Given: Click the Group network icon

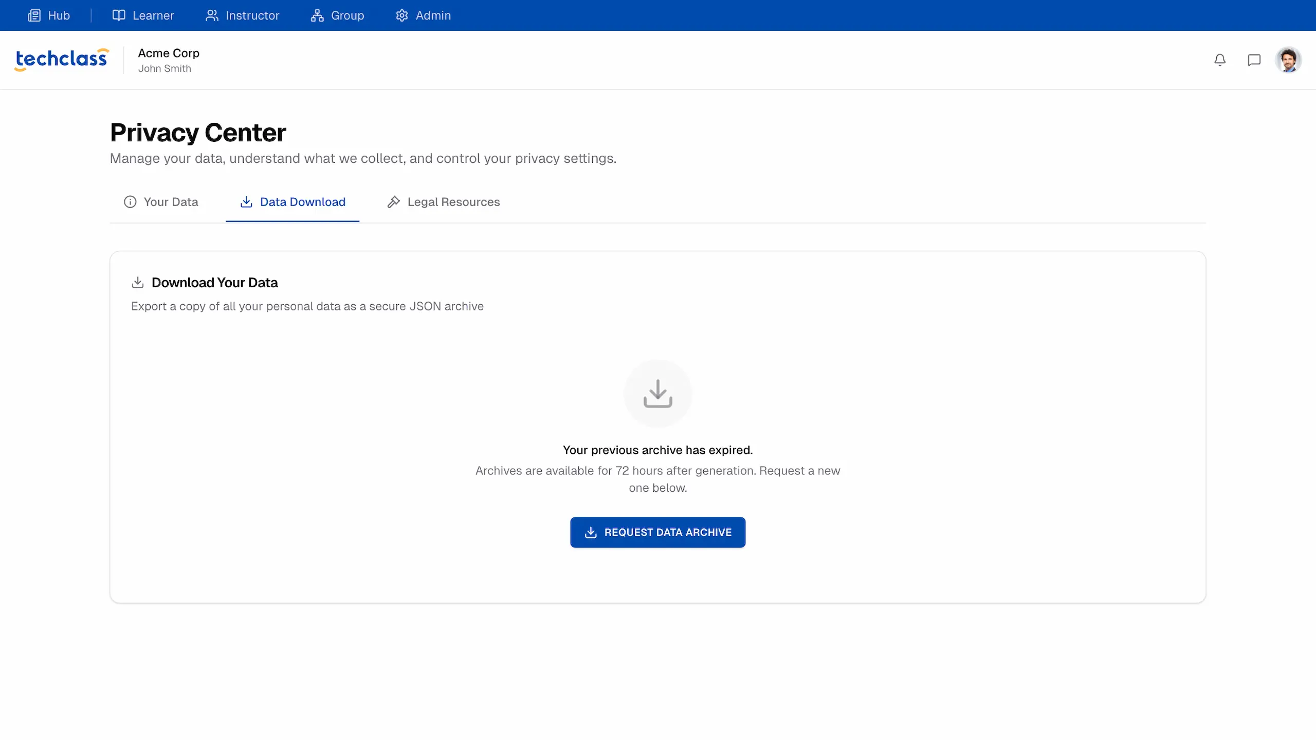Looking at the screenshot, I should point(317,15).
